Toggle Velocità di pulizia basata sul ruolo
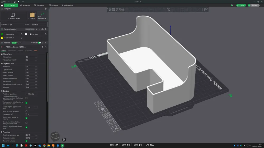Viewport: 264px width, 148px height. pyautogui.click(x=26, y=127)
